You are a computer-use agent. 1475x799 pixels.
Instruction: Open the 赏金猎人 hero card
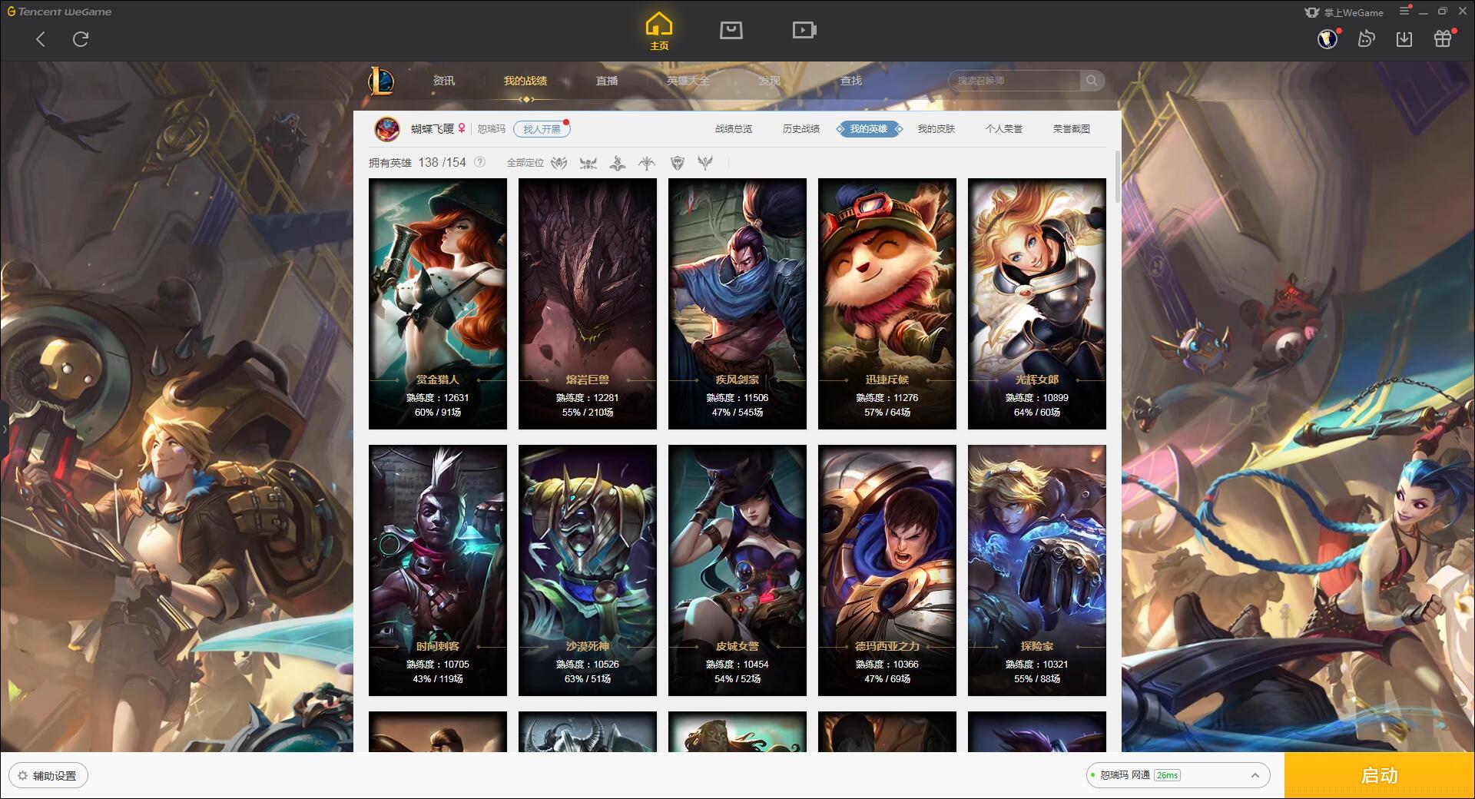(x=438, y=303)
